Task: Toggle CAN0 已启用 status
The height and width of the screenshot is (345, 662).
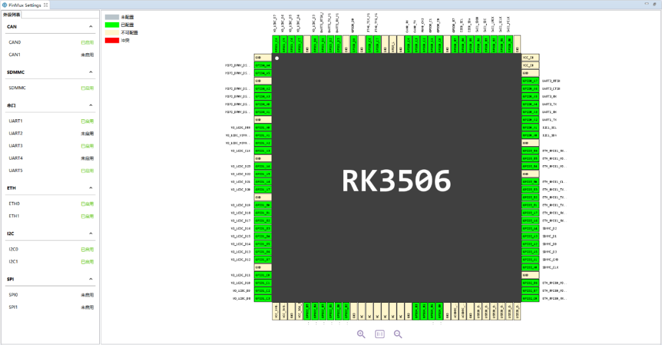Action: coord(88,43)
